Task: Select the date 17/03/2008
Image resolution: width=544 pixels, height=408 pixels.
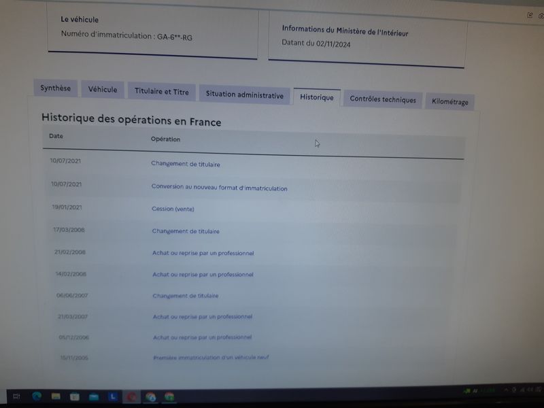Action: coord(69,230)
